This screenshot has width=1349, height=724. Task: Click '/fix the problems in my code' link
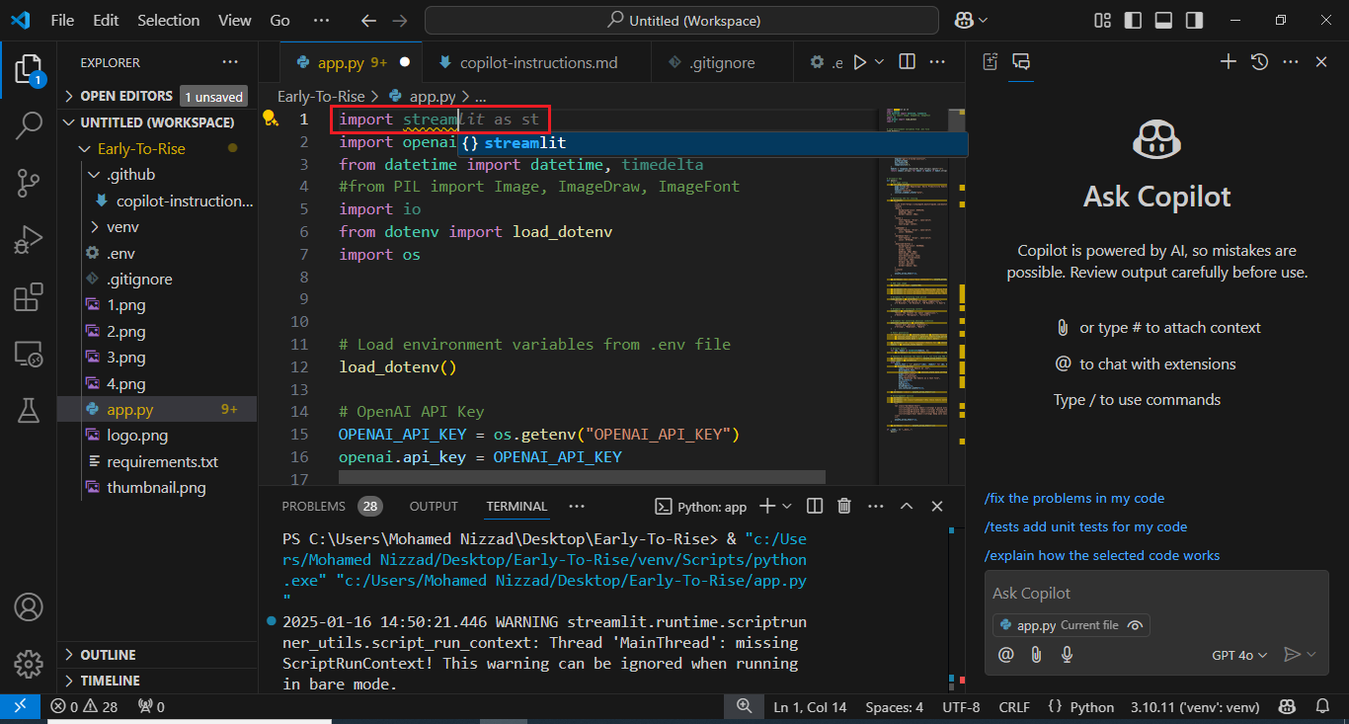tap(1074, 498)
